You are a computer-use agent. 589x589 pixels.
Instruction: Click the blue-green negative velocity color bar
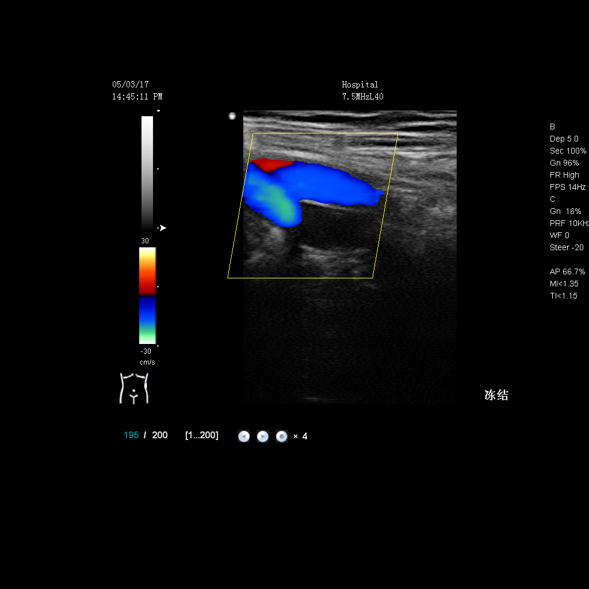147,320
